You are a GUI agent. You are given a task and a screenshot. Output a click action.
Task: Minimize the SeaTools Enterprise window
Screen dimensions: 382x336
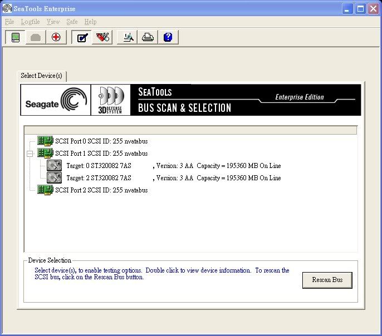pyautogui.click(x=347, y=9)
